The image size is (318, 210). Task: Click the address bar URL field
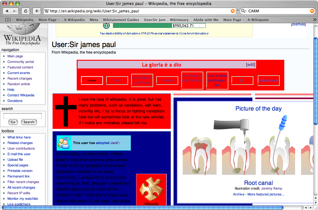(x=139, y=11)
